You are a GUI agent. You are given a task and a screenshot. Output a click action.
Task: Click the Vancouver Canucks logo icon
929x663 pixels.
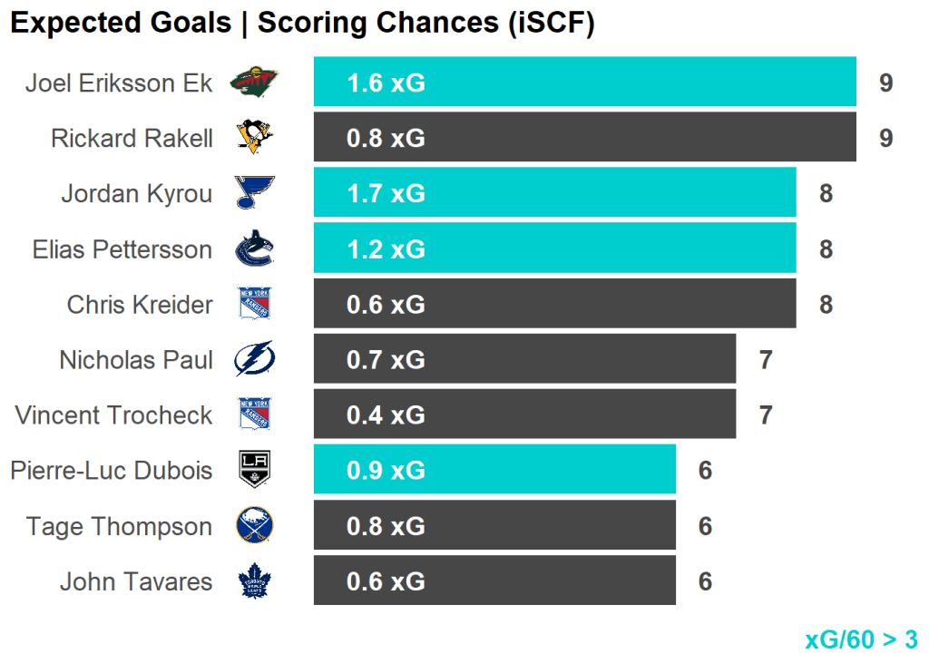[254, 249]
